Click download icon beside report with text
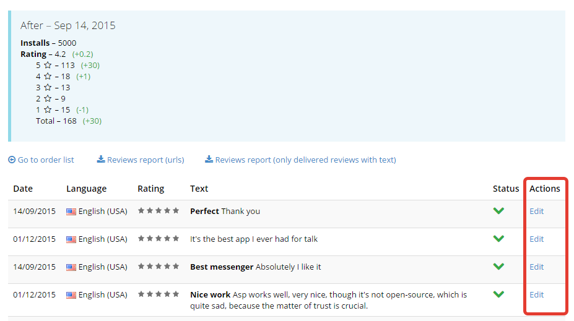This screenshot has height=321, width=574. pos(209,159)
